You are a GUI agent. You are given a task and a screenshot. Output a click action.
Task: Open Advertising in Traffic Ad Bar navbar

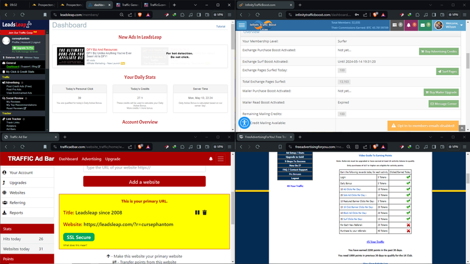[x=91, y=159]
